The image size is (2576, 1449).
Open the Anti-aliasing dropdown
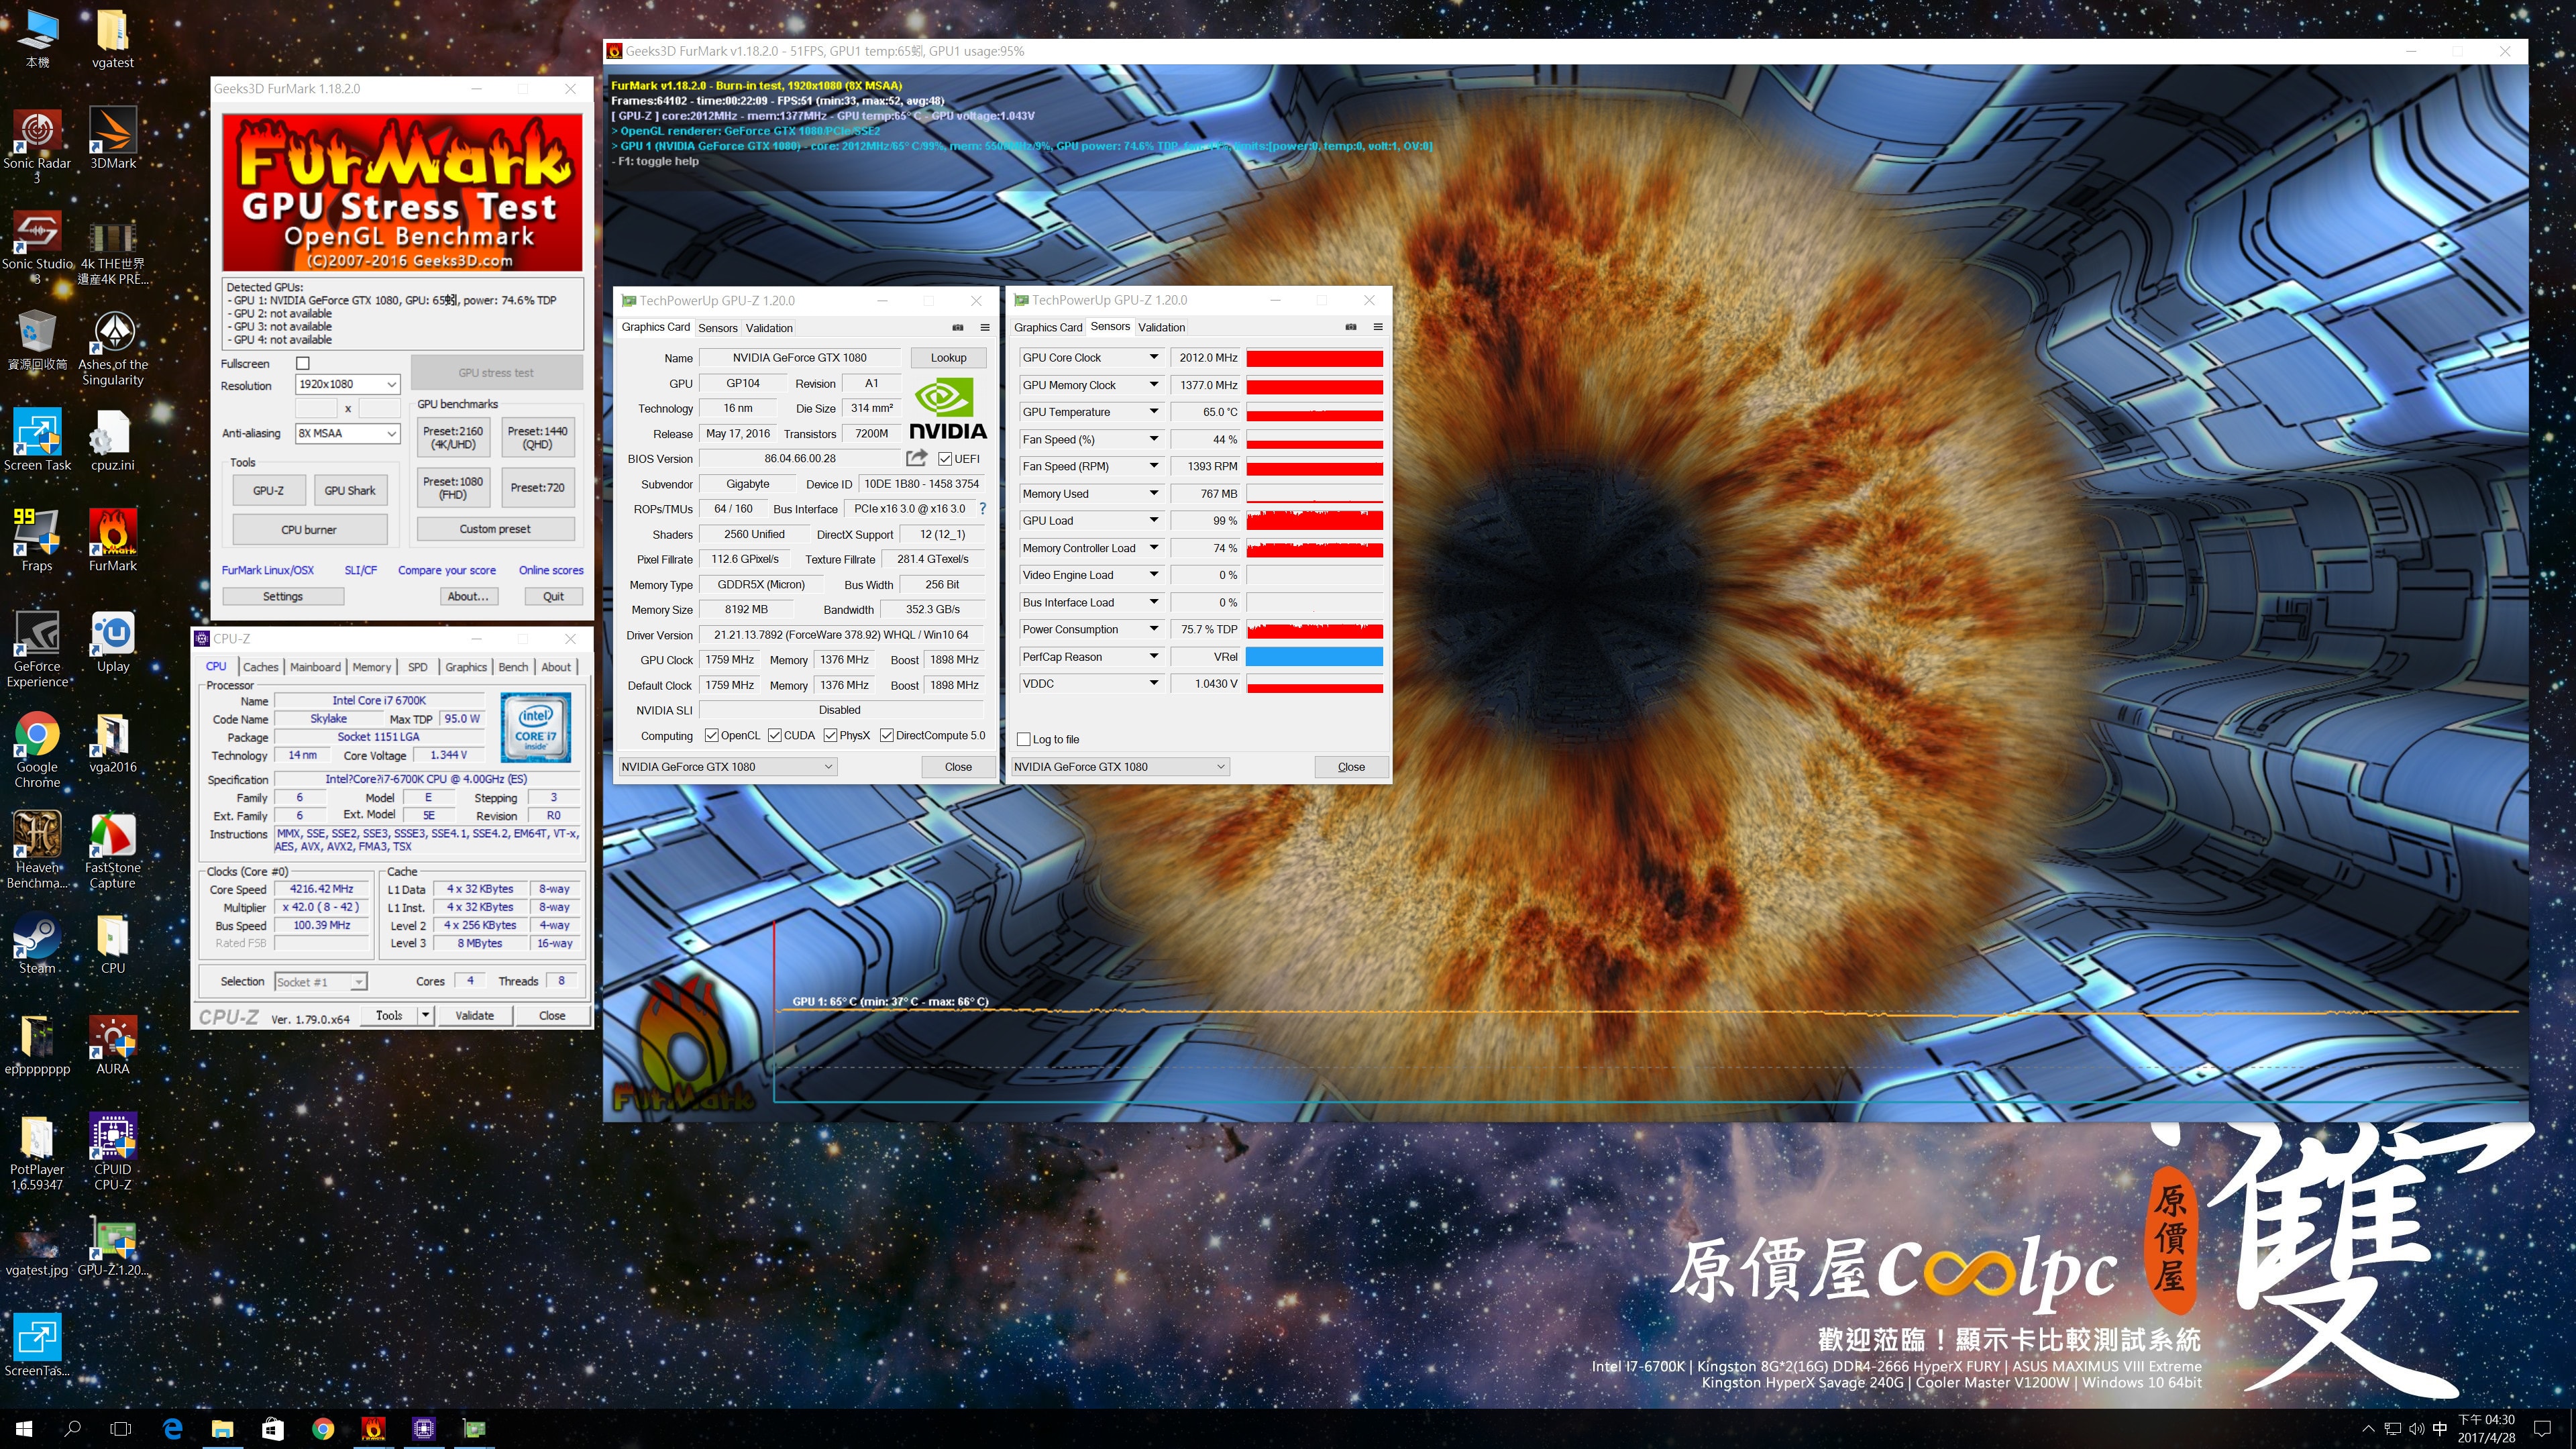click(x=348, y=433)
